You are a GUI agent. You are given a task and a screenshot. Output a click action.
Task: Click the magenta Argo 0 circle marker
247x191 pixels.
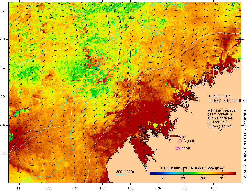(180, 141)
